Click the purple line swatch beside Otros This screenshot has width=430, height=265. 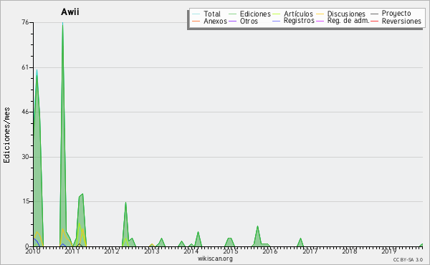[232, 21]
